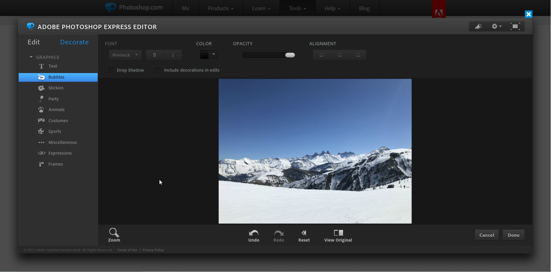Open the Tools menu in navigation bar
This screenshot has height=272, width=551.
point(297,8)
